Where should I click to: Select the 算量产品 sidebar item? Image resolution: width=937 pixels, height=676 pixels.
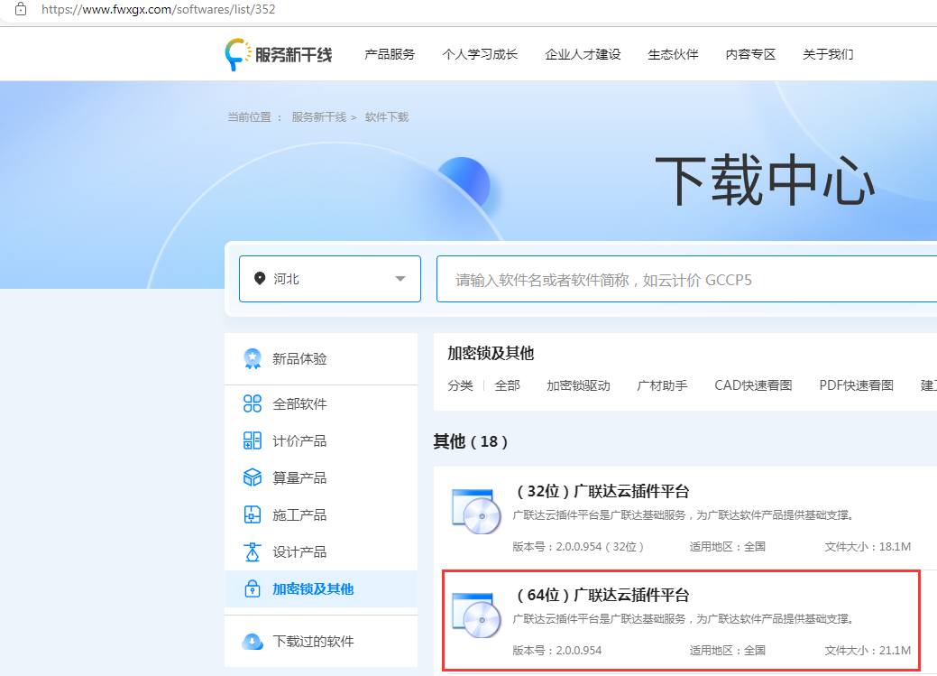pos(321,478)
